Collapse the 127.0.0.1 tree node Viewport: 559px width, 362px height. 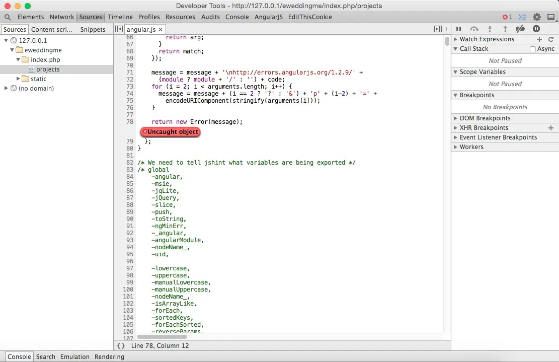tap(6, 40)
